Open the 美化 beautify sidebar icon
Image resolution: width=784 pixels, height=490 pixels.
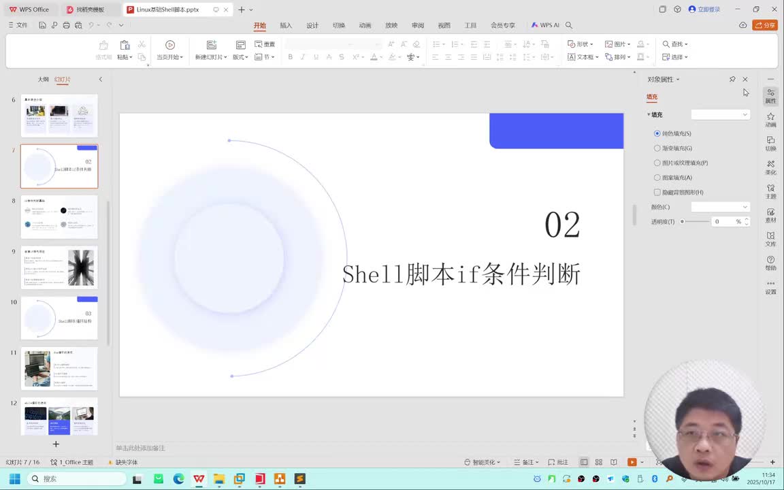[770, 167]
